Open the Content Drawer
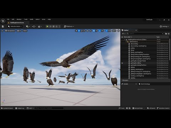The image size is (171, 128). pos(7,108)
